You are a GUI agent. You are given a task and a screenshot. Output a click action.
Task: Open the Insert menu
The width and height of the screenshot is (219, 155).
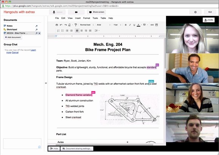pyautogui.click(x=78, y=18)
